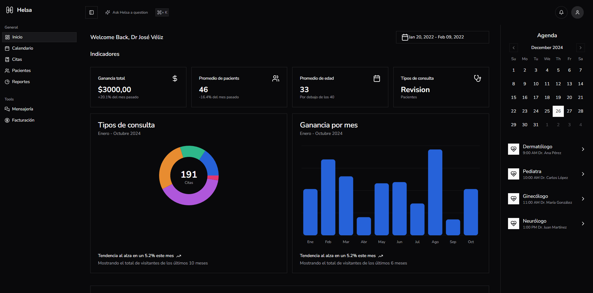The image size is (593, 293).
Task: Select December 19 in the calendar
Action: (x=558, y=97)
